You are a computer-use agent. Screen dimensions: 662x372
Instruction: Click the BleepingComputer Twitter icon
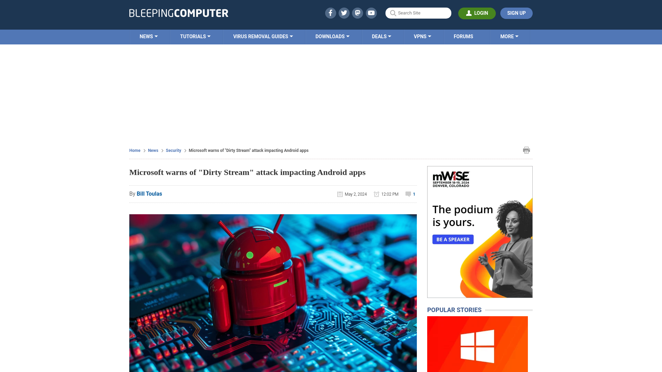344,13
